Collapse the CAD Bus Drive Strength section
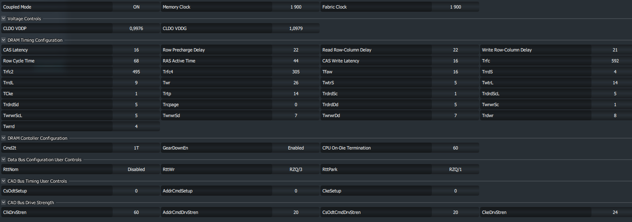The height and width of the screenshot is (222, 632). pyautogui.click(x=4, y=203)
